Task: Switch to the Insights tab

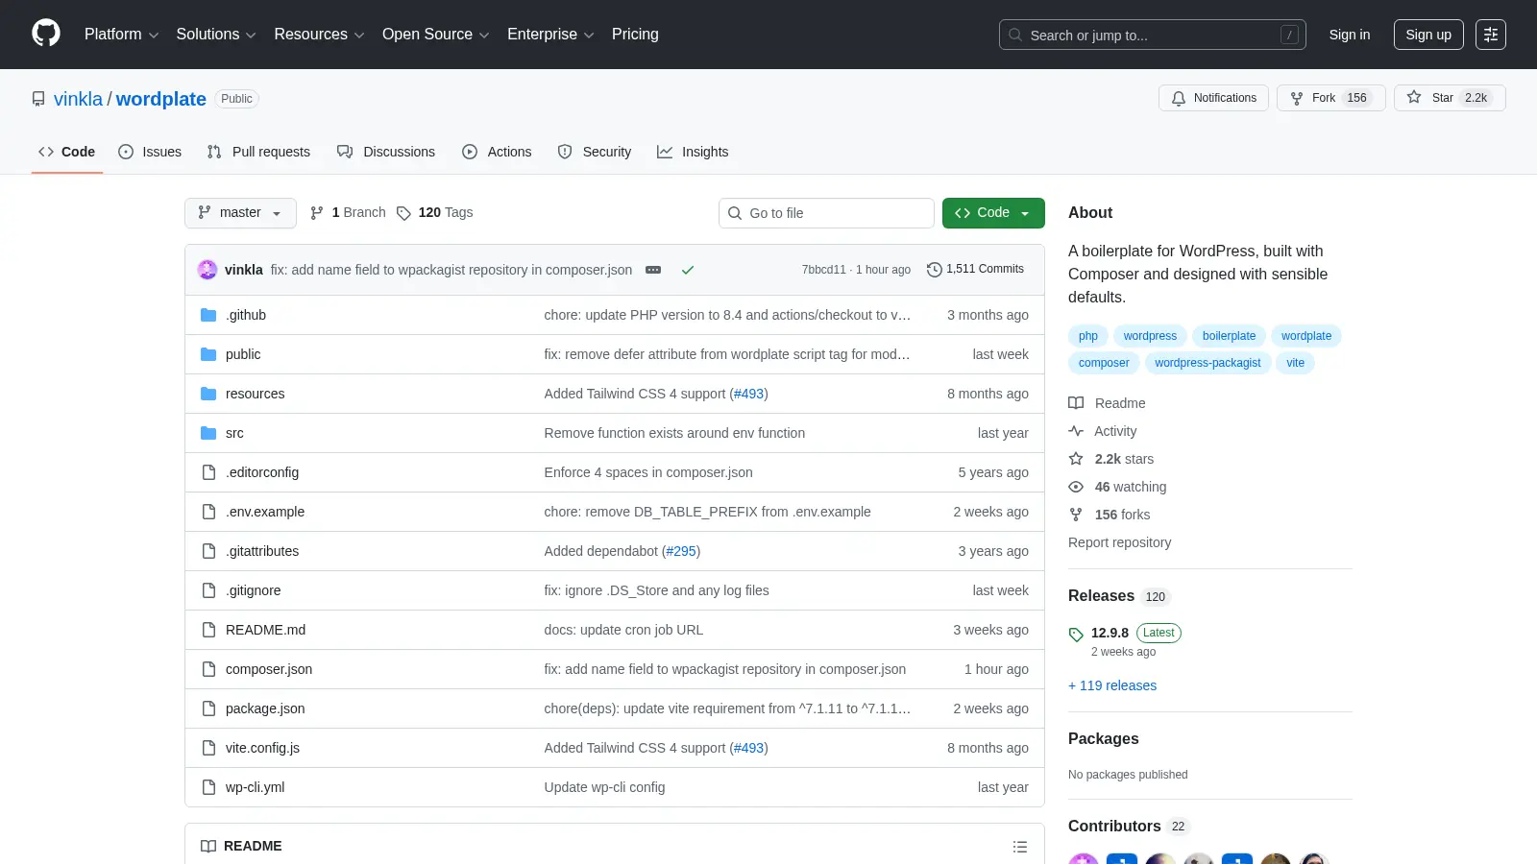Action: point(693,152)
